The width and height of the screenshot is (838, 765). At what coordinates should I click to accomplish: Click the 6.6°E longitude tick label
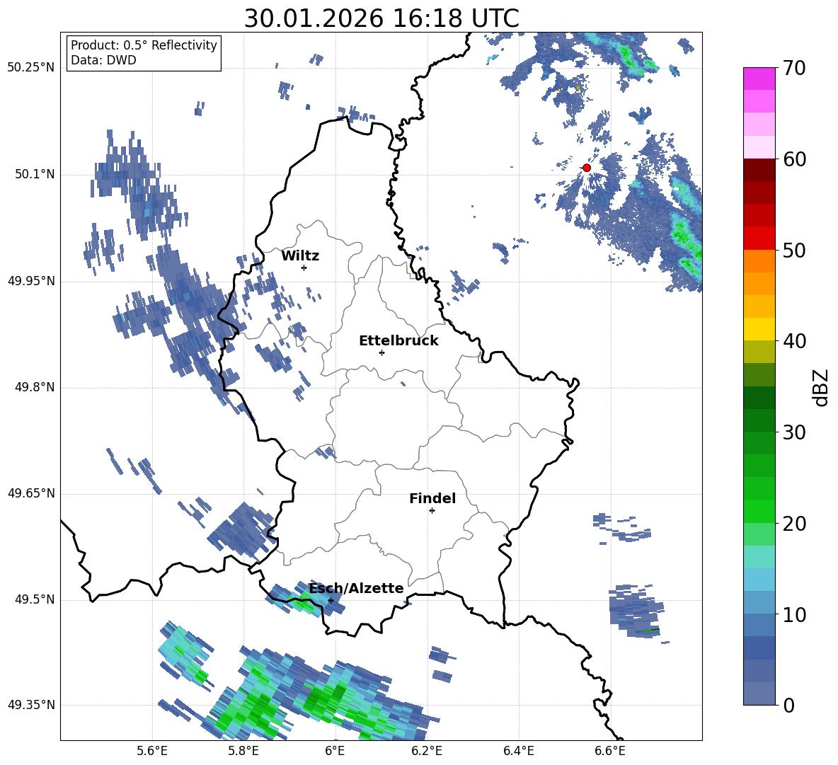click(610, 751)
